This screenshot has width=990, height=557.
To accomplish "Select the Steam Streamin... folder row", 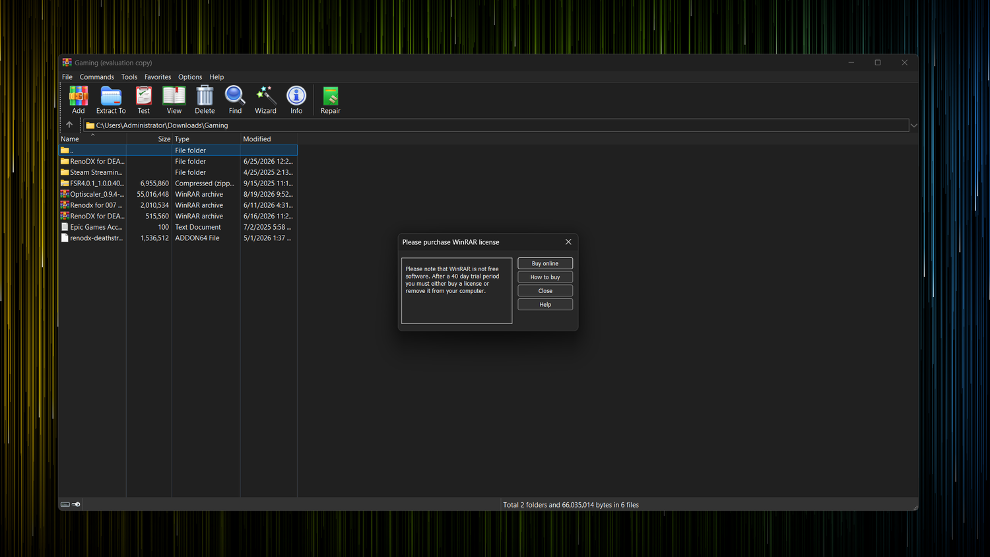I will point(178,172).
